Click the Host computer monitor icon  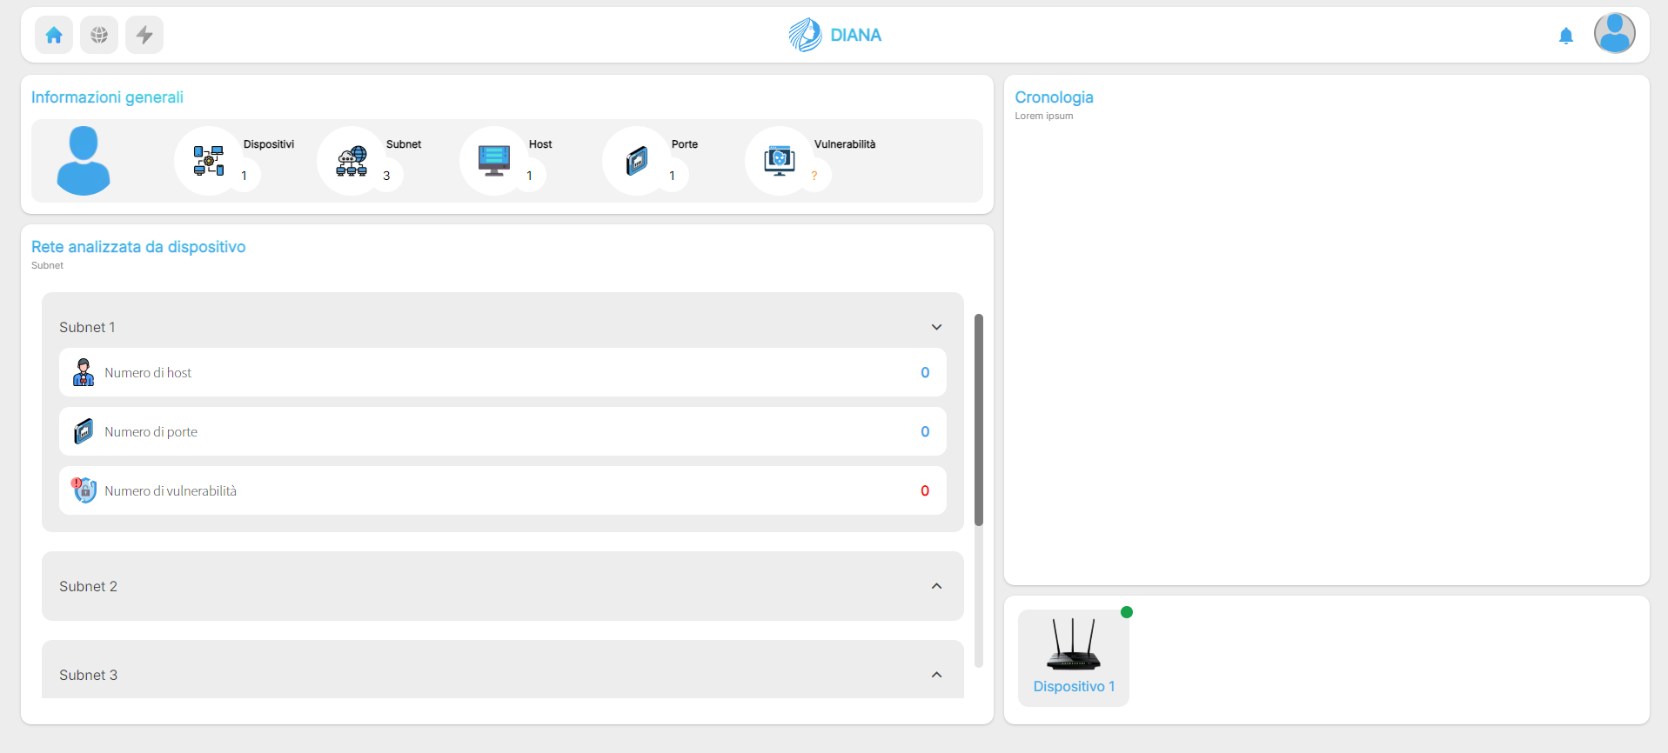(494, 161)
